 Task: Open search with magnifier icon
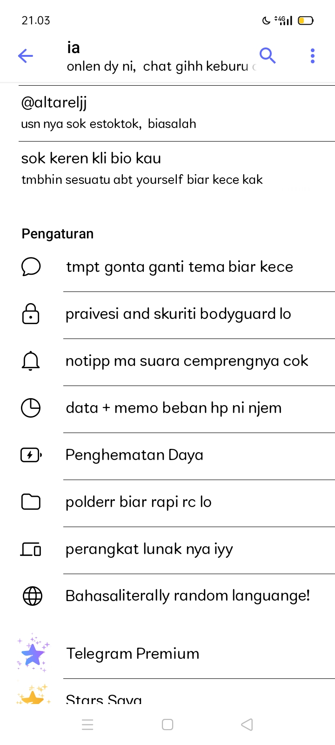tap(268, 55)
